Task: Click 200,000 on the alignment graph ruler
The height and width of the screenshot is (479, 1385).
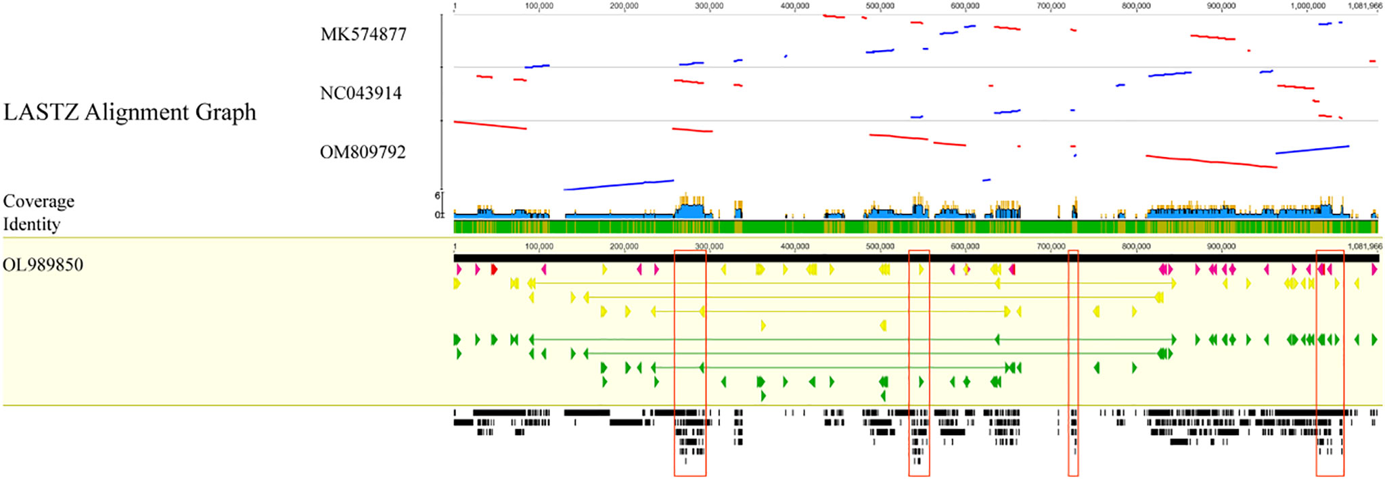Action: pyautogui.click(x=624, y=6)
